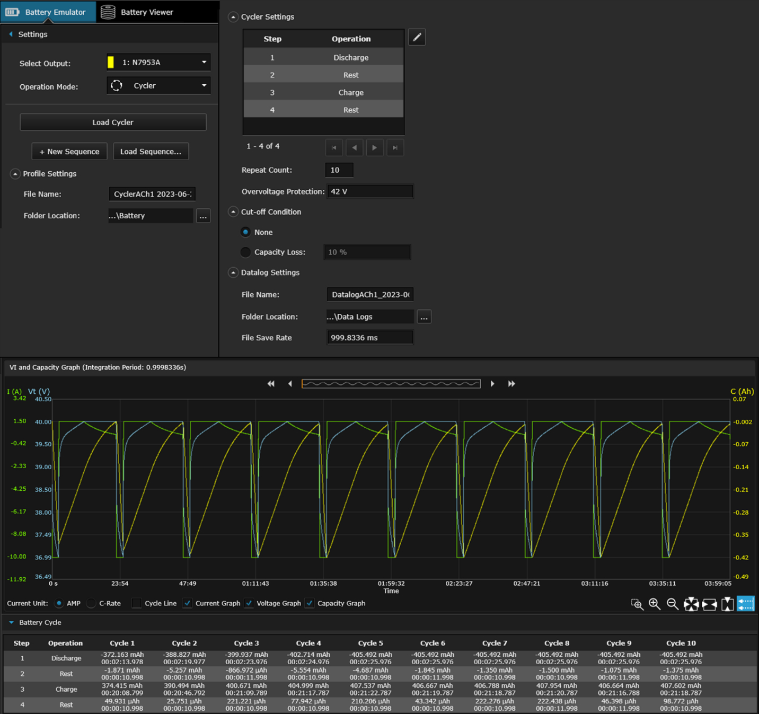Click the zoom-to-selection magnifier icon
The width and height of the screenshot is (759, 714).
(x=637, y=604)
